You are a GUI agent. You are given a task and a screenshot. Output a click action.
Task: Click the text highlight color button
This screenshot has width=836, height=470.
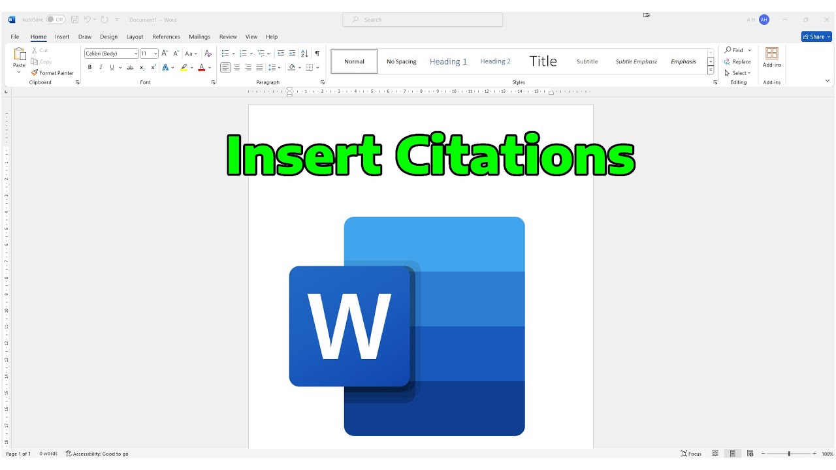[184, 67]
